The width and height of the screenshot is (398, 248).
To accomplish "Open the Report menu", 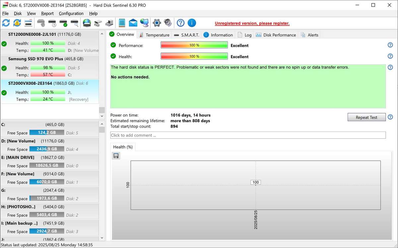I will 47,14.
